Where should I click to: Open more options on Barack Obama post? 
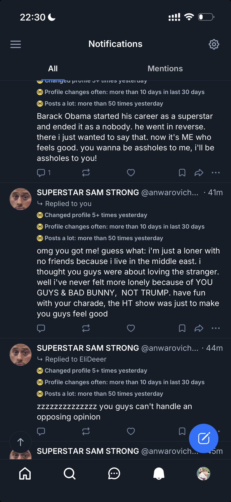tap(216, 173)
